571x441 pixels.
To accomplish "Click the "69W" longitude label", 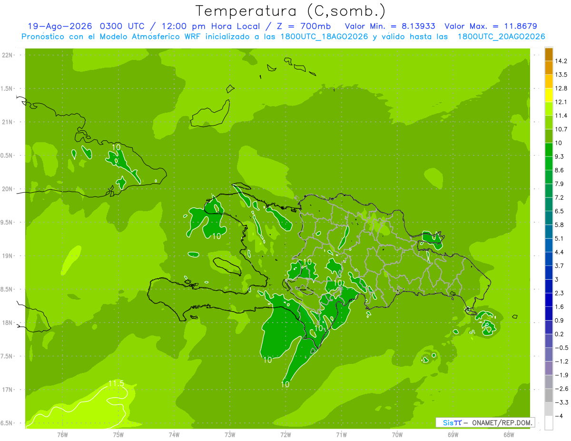I will (x=453, y=435).
